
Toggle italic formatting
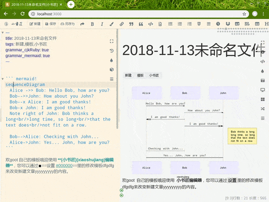[102, 24]
